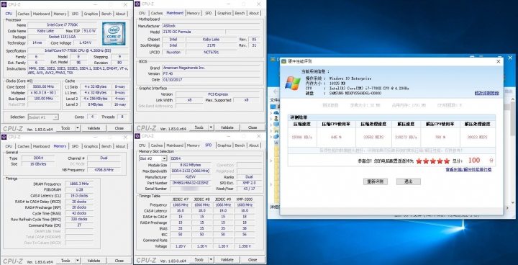Viewport: 518px width, 265px height.
Task: Open the Socket #1 selection dropdown
Action: [55, 117]
